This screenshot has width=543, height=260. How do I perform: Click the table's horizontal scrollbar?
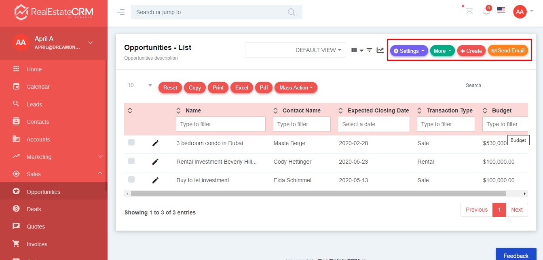click(318, 194)
